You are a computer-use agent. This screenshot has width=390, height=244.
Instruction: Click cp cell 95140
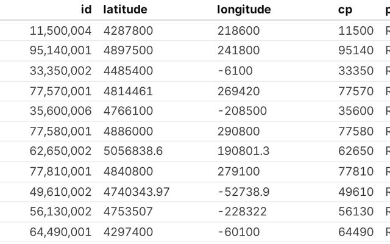tap(355, 51)
